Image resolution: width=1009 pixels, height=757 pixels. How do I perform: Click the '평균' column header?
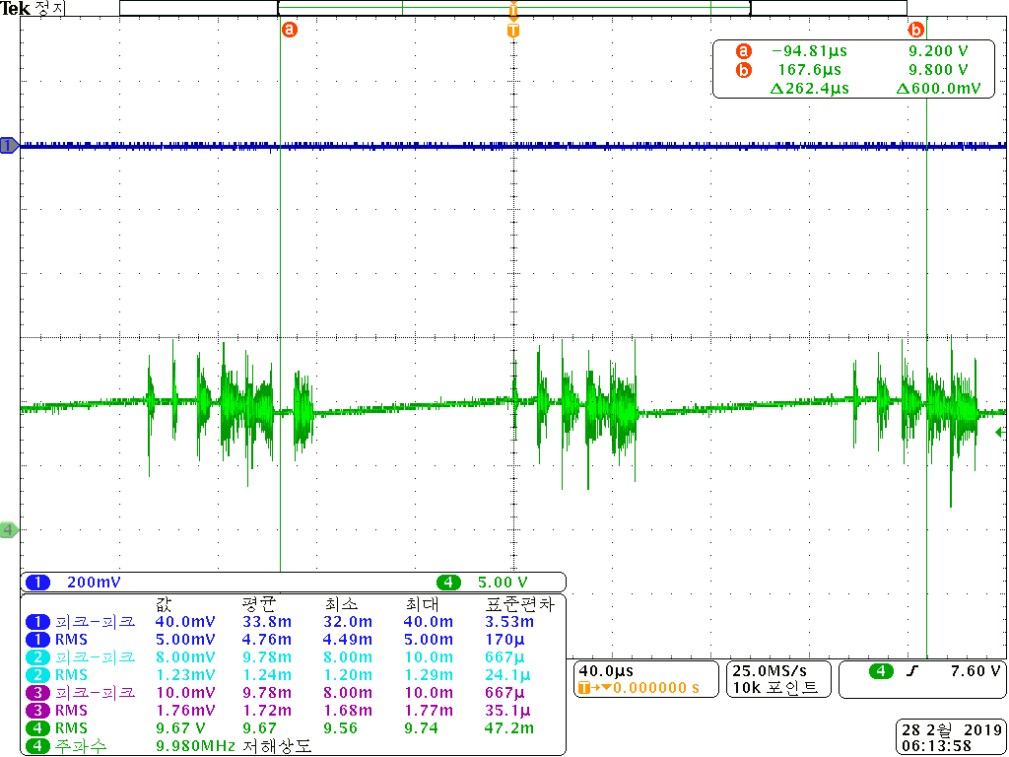[x=259, y=604]
